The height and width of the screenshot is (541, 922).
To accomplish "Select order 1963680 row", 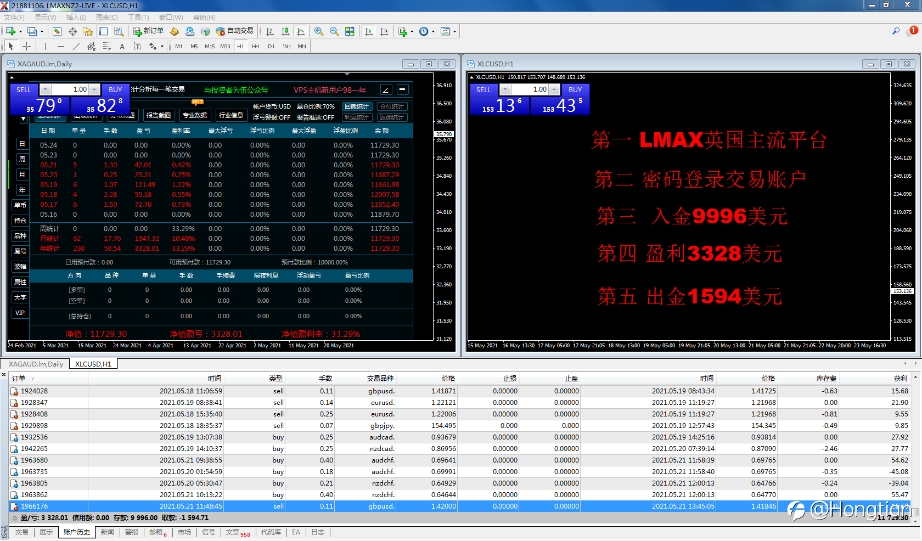I will [460, 460].
